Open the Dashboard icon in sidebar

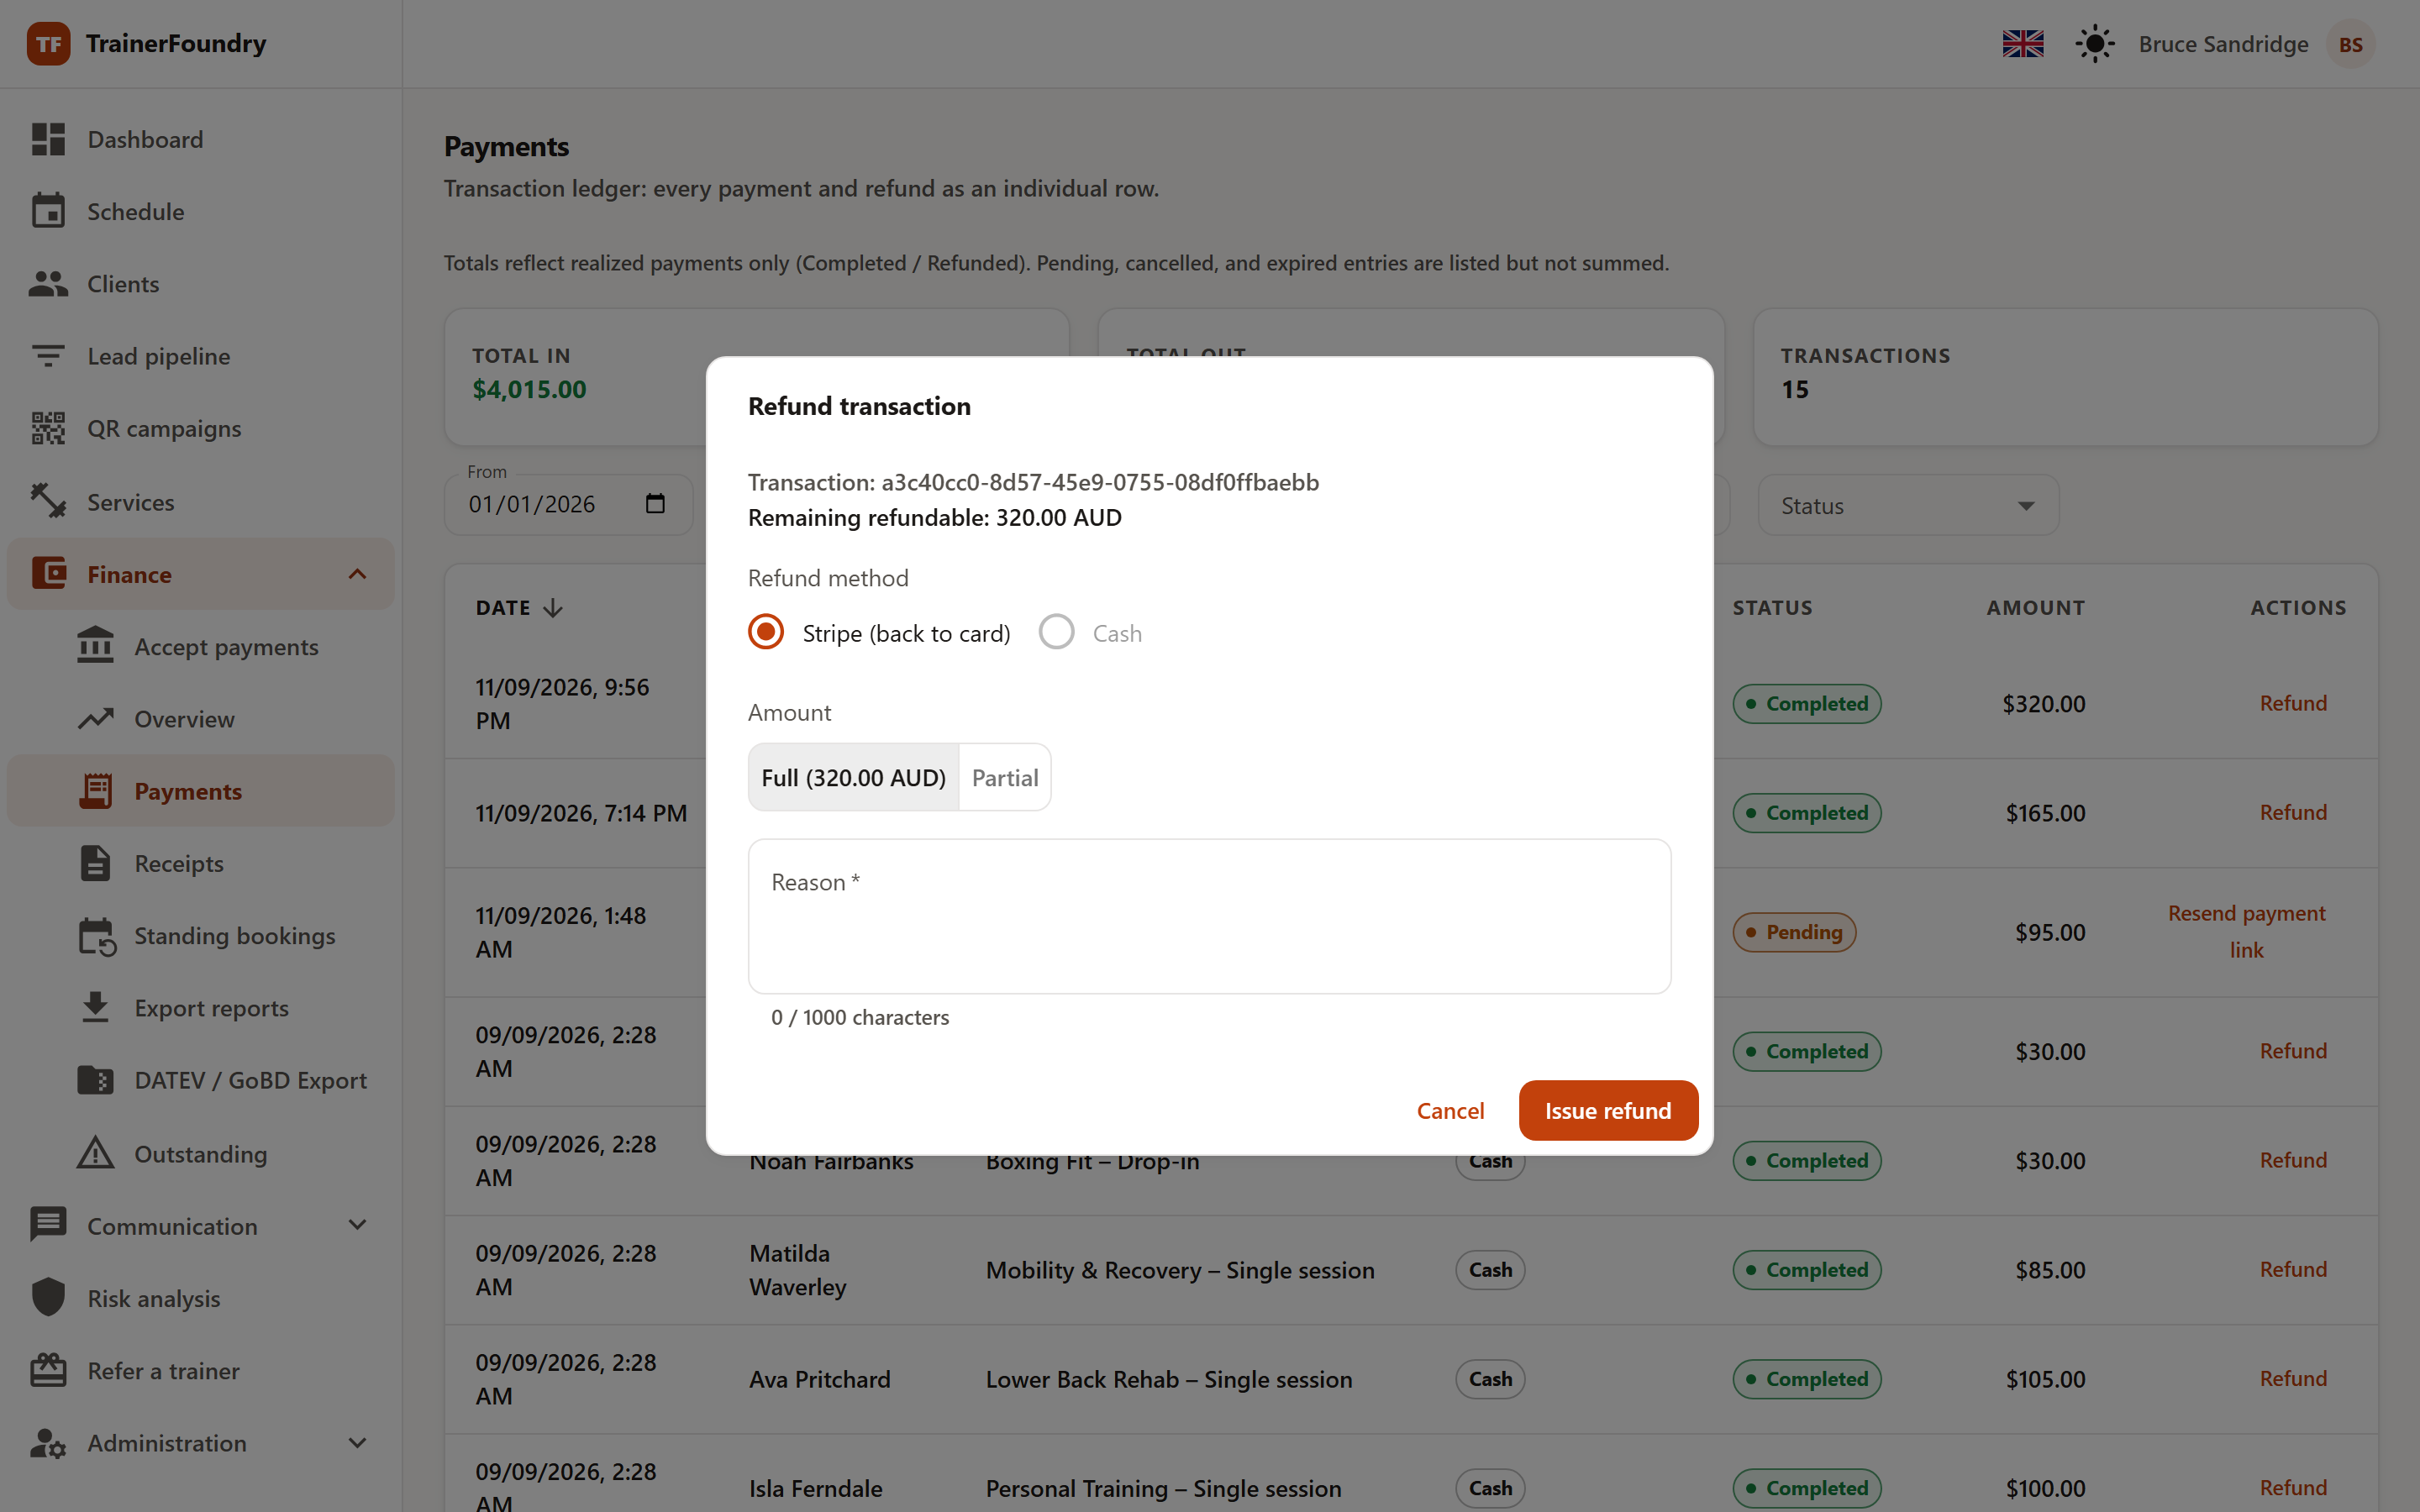click(x=48, y=139)
